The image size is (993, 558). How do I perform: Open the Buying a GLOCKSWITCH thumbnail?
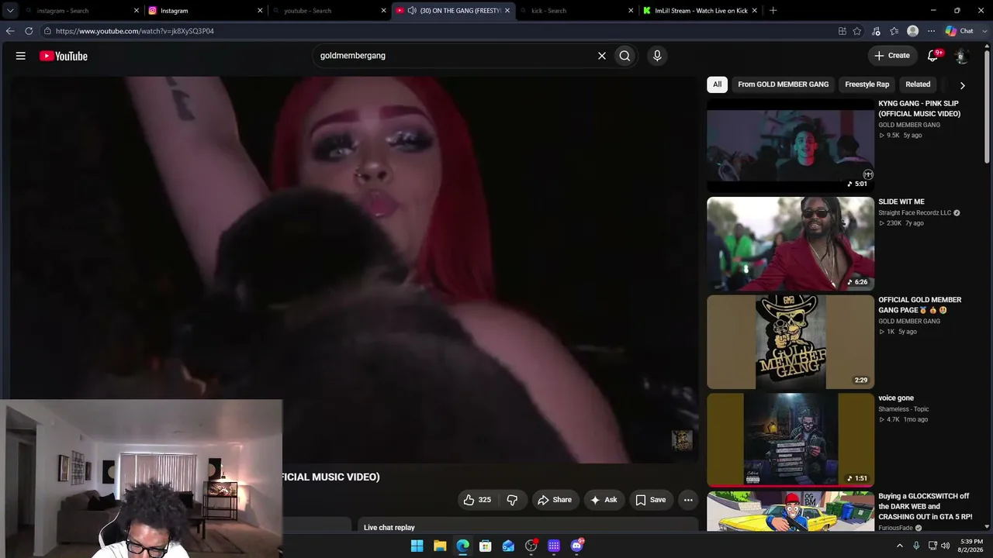[791, 511]
